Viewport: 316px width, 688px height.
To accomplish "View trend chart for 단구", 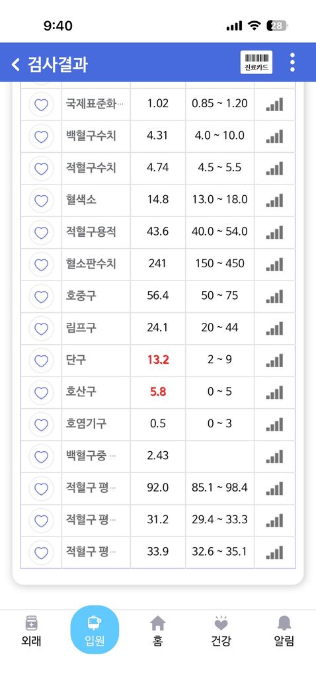I will pos(274,361).
